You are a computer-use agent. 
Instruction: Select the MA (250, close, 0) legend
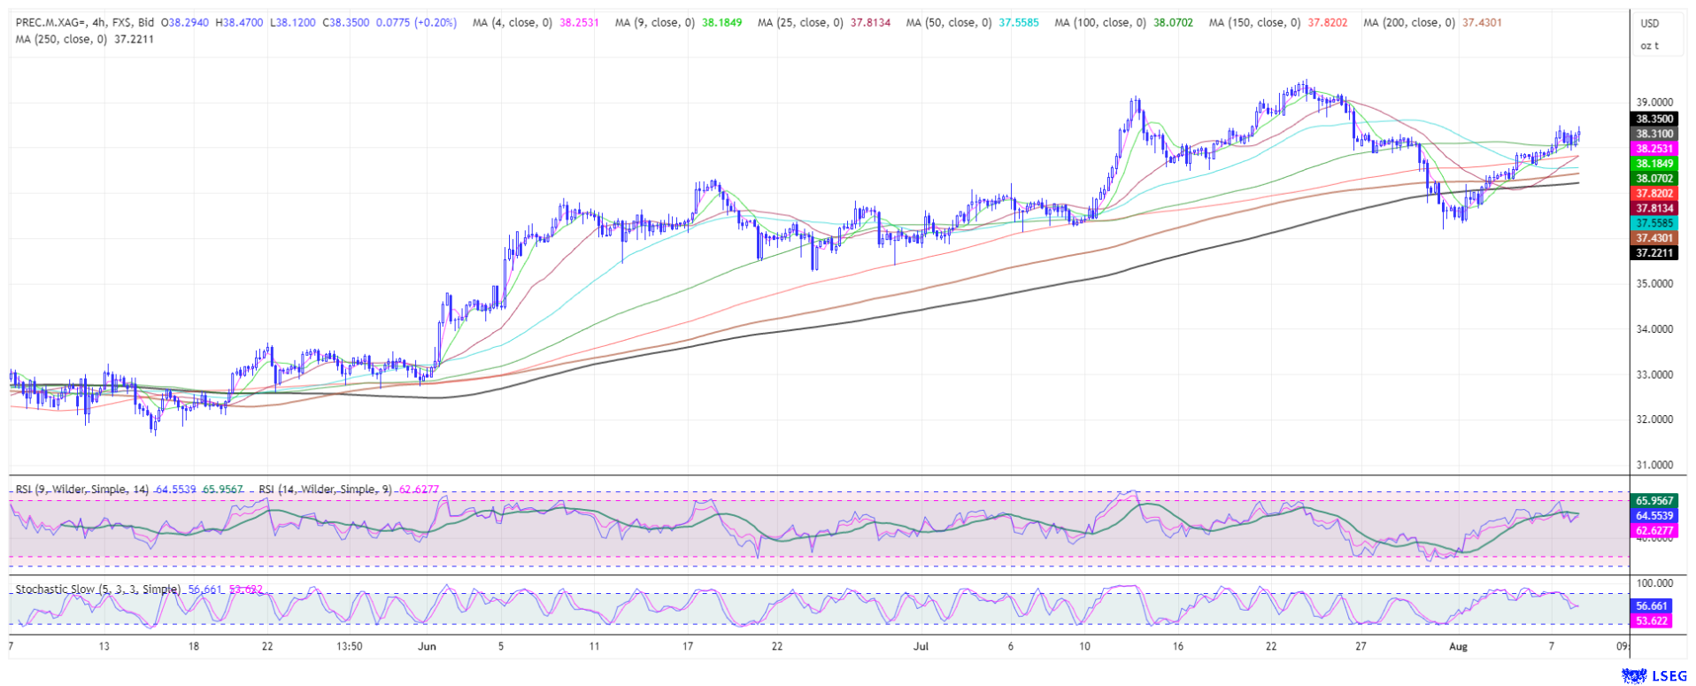pos(61,39)
